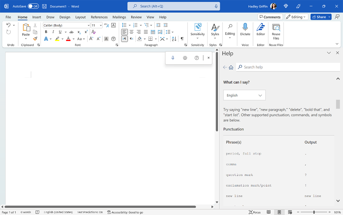This screenshot has width=343, height=215.
Task: Increase font size with grow icon
Action: pos(91,39)
